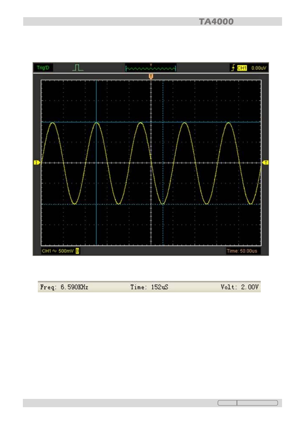The image size is (303, 425).
Task: Click the dashed vertical cursor line
Action: coord(163,163)
